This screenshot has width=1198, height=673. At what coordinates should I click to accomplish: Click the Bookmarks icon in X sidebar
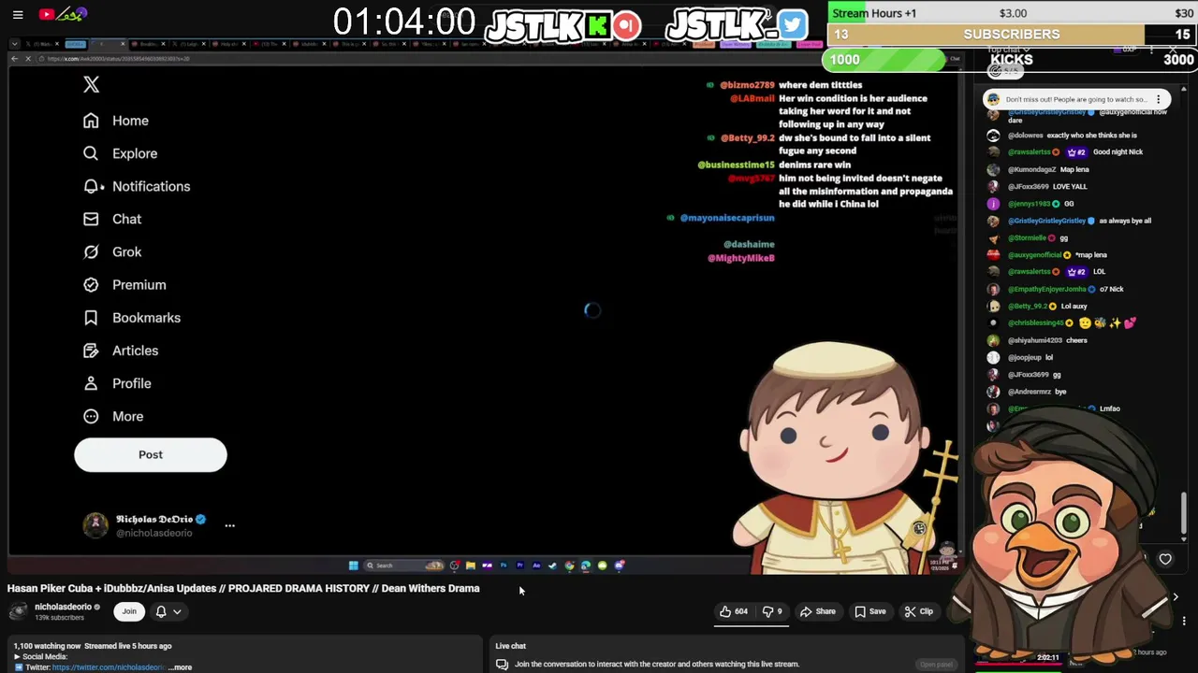coord(91,318)
